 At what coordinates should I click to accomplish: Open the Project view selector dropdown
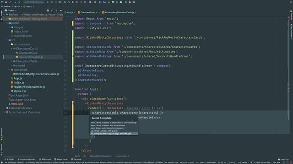click(x=11, y=10)
